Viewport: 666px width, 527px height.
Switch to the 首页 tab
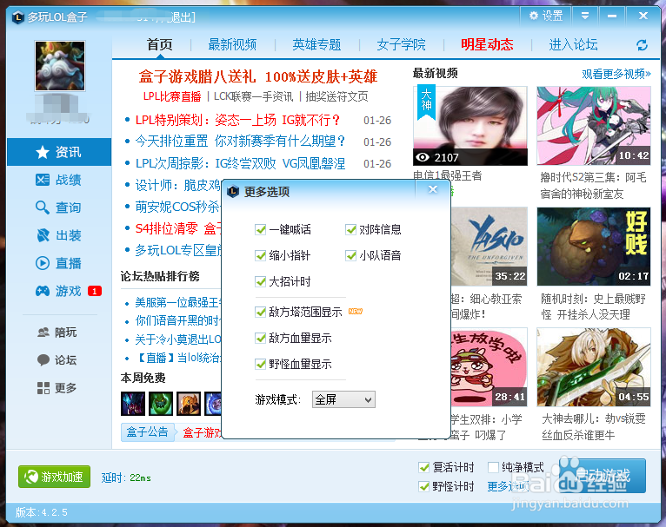[x=160, y=44]
